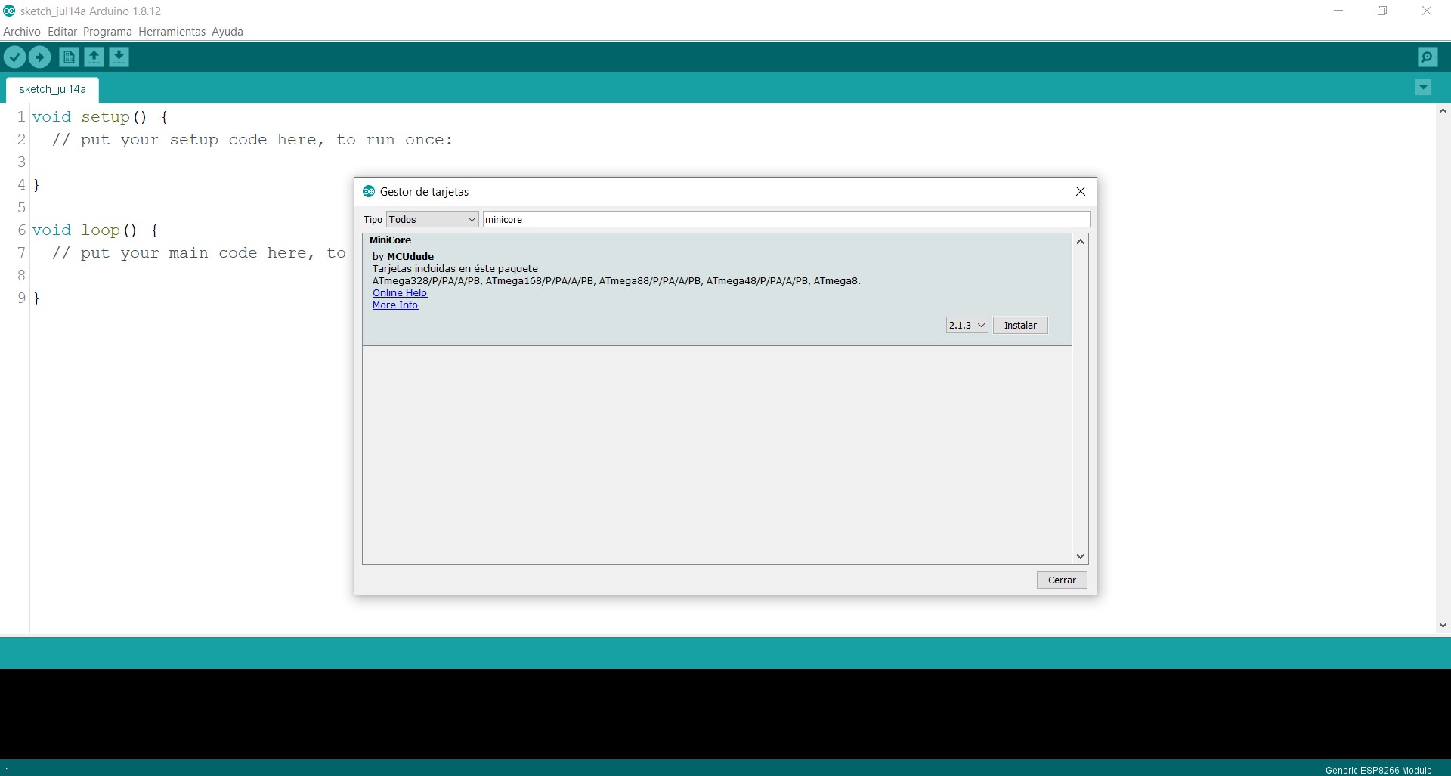This screenshot has width=1451, height=776.
Task: Click the Tipo label in board manager
Action: point(373,220)
